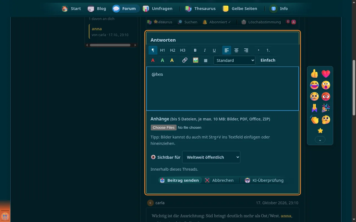Click Beitrag senden to post reply
The image size is (356, 222).
click(x=180, y=180)
